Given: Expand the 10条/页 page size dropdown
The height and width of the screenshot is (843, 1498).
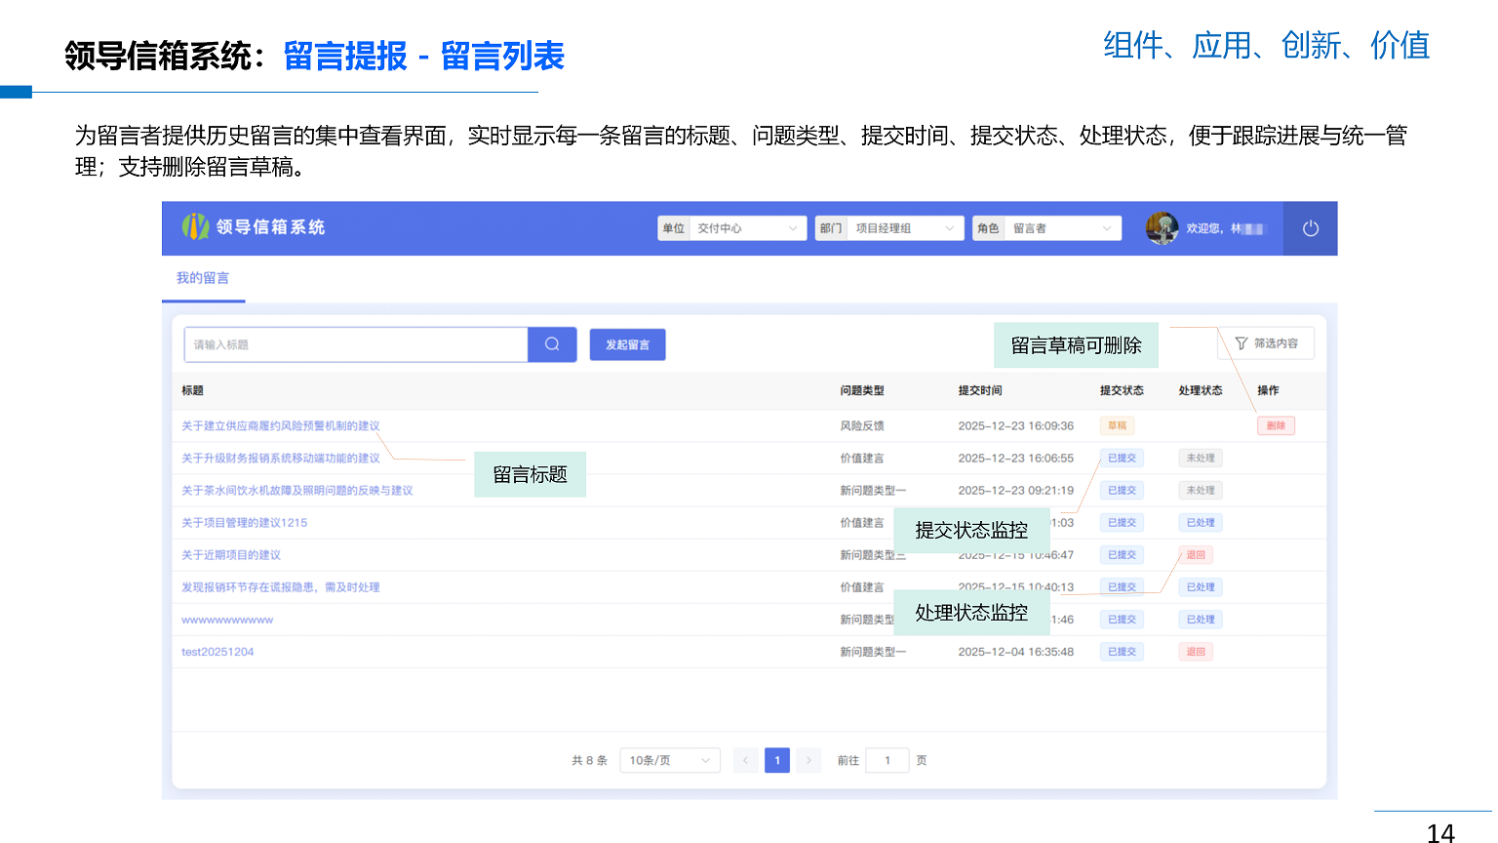Looking at the screenshot, I should (x=670, y=760).
